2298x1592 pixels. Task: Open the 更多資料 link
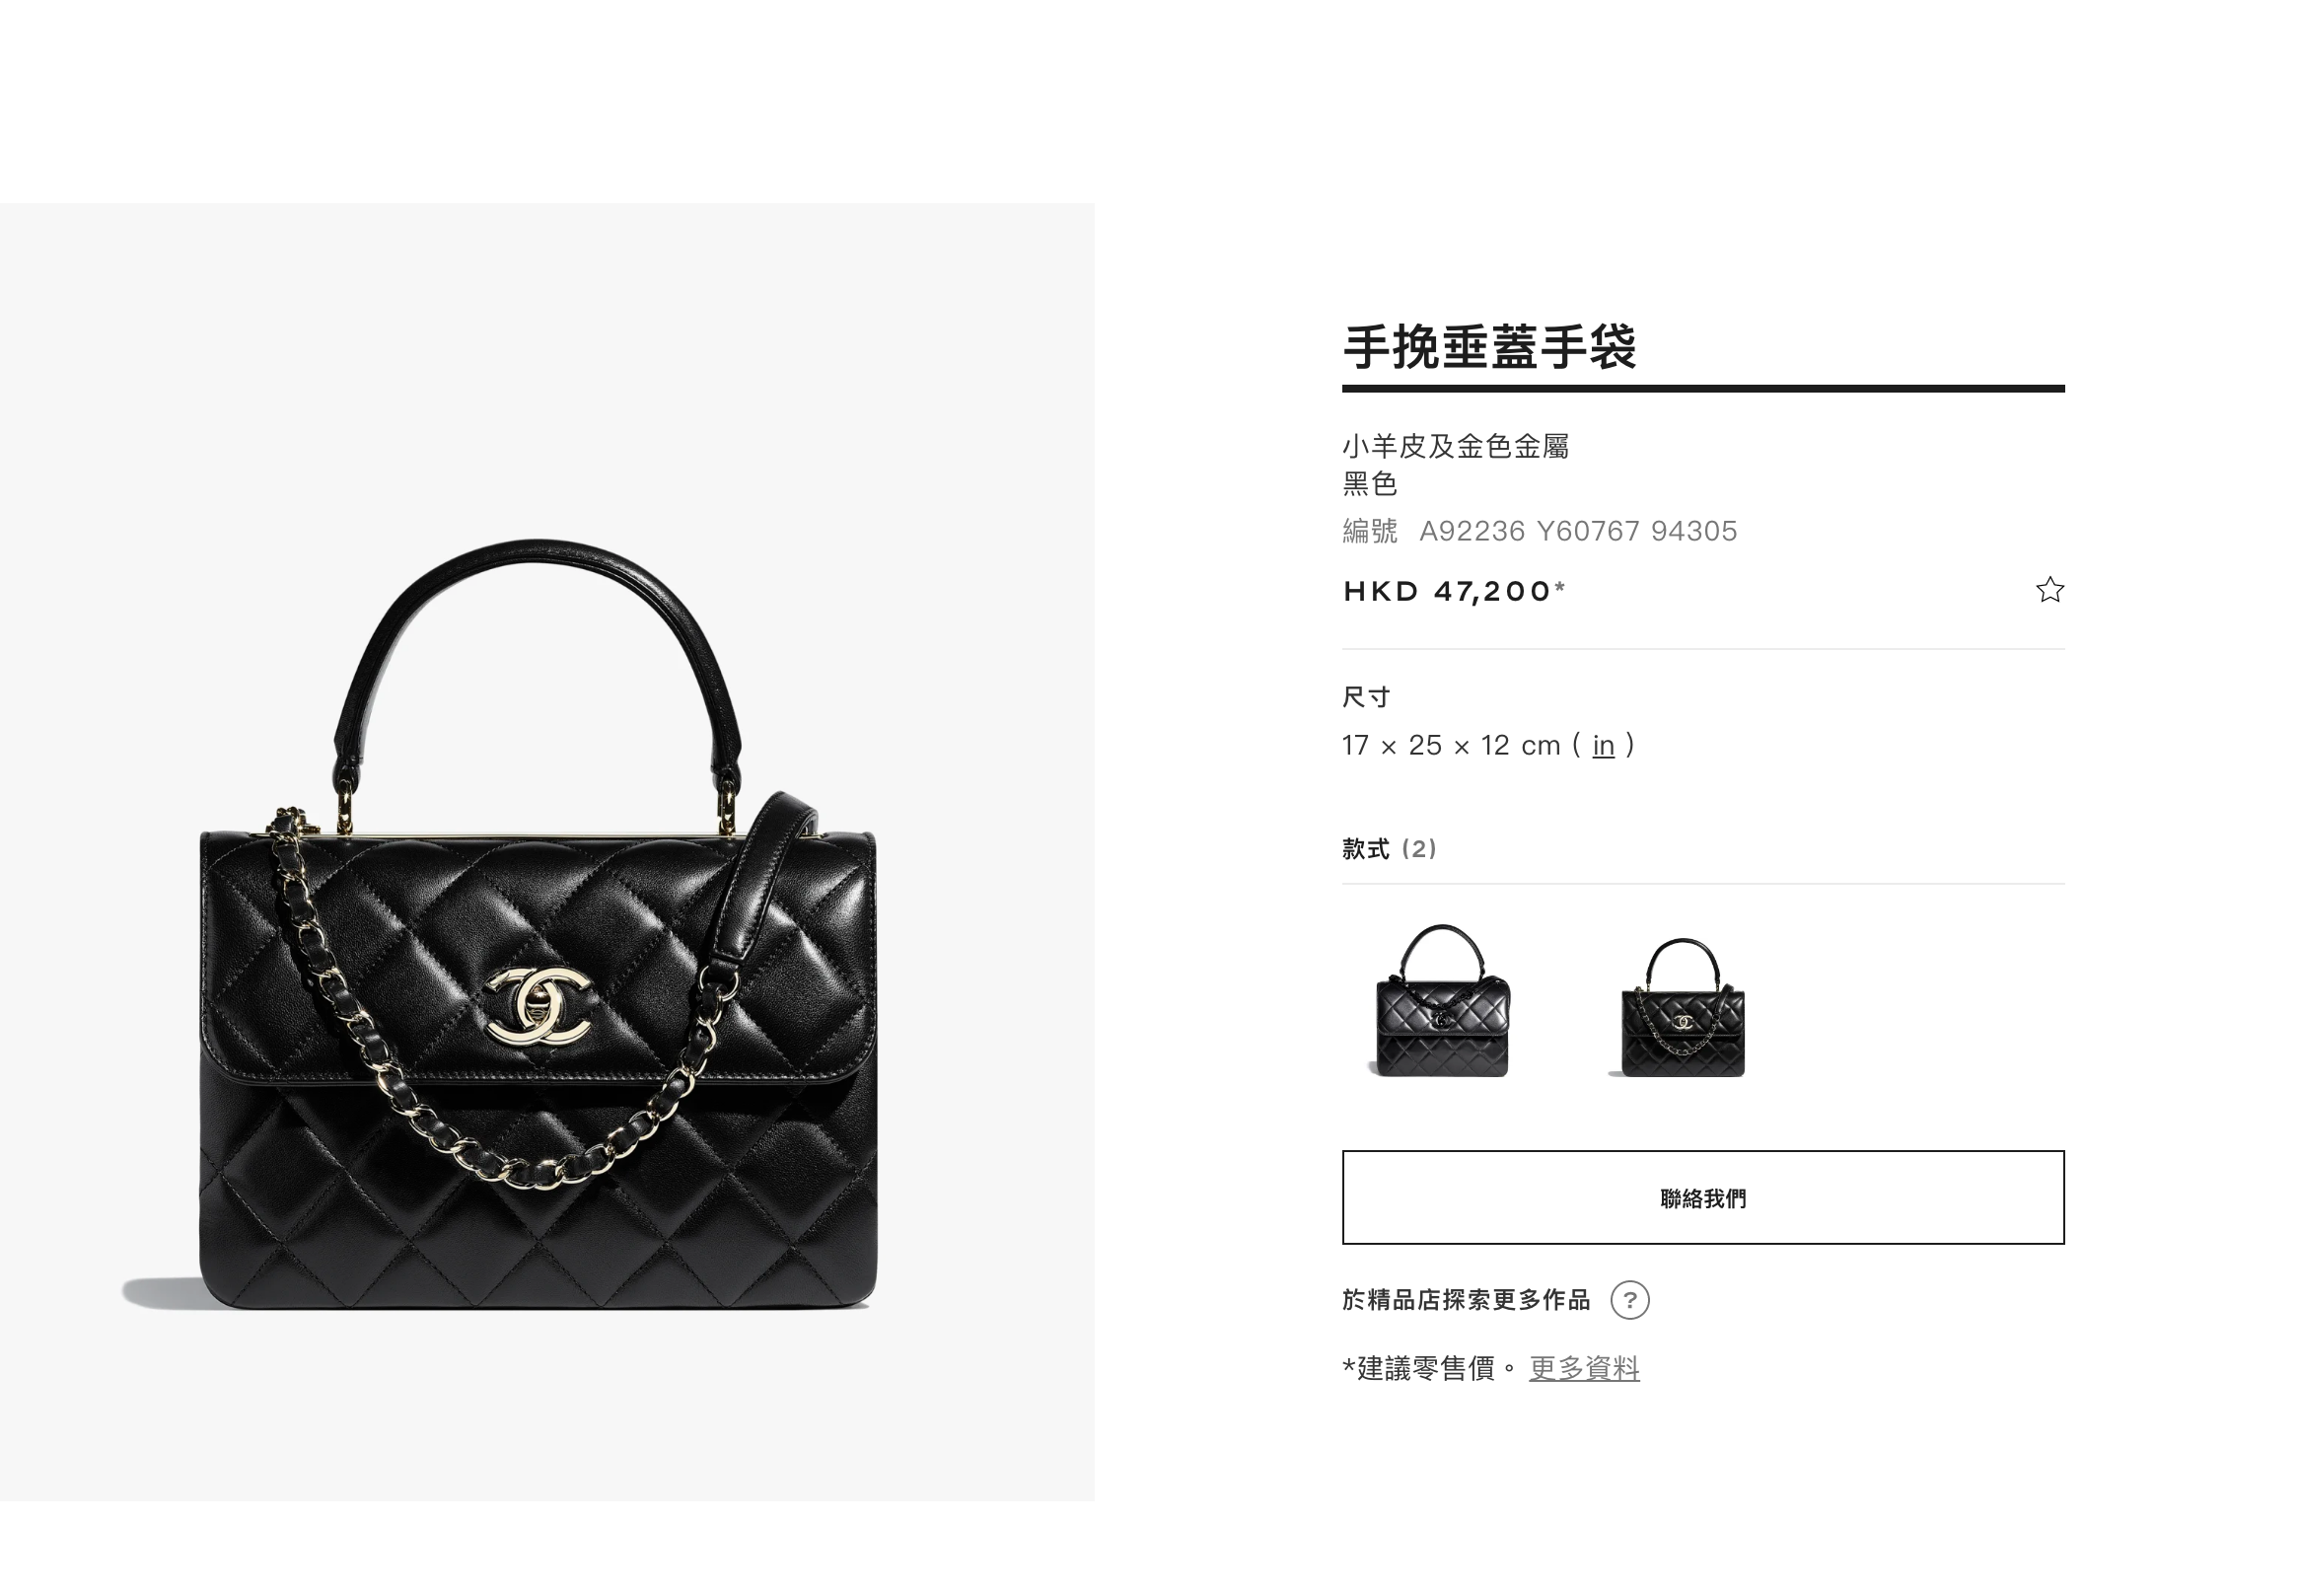coord(1584,1367)
